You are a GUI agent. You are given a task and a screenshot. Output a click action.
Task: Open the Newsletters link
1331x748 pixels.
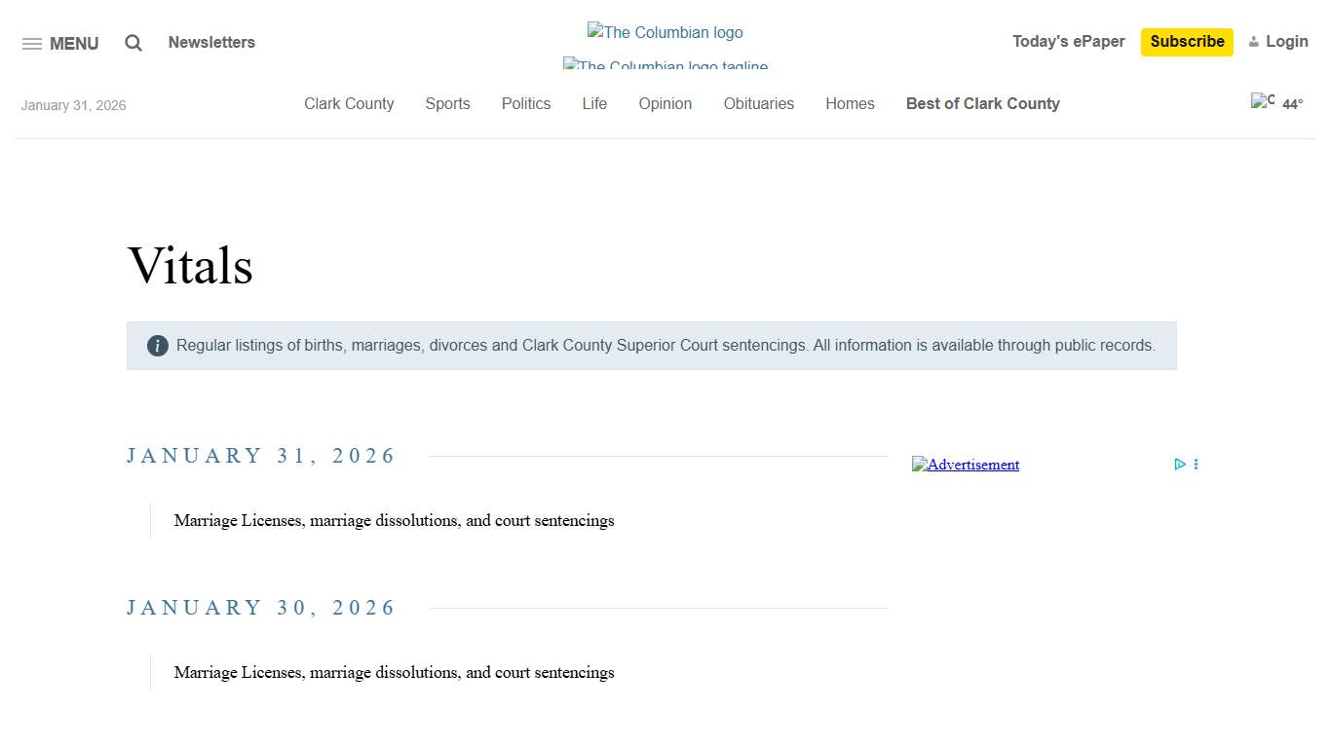(x=211, y=43)
